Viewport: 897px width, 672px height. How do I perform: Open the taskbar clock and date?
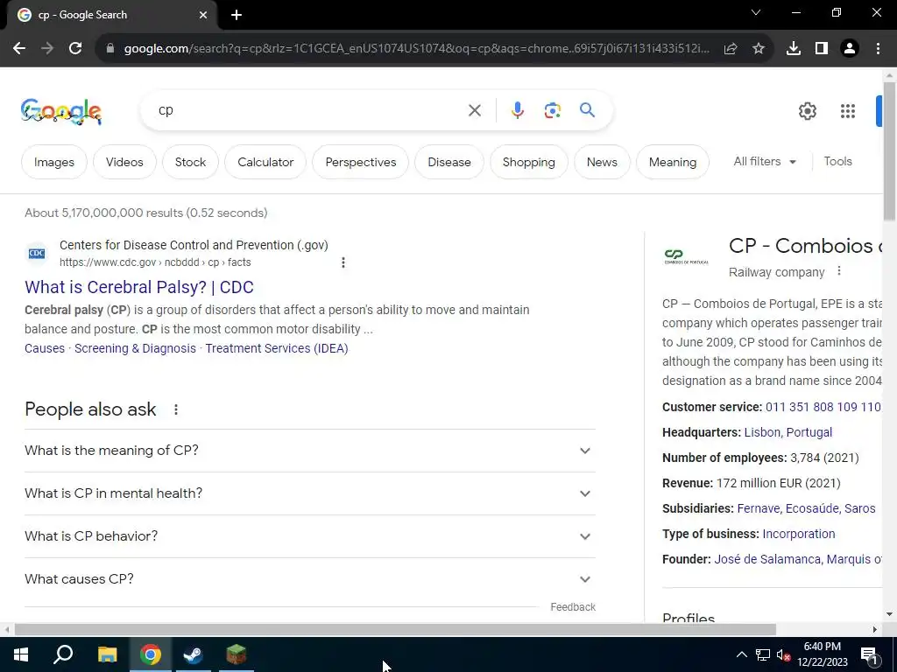point(822,654)
